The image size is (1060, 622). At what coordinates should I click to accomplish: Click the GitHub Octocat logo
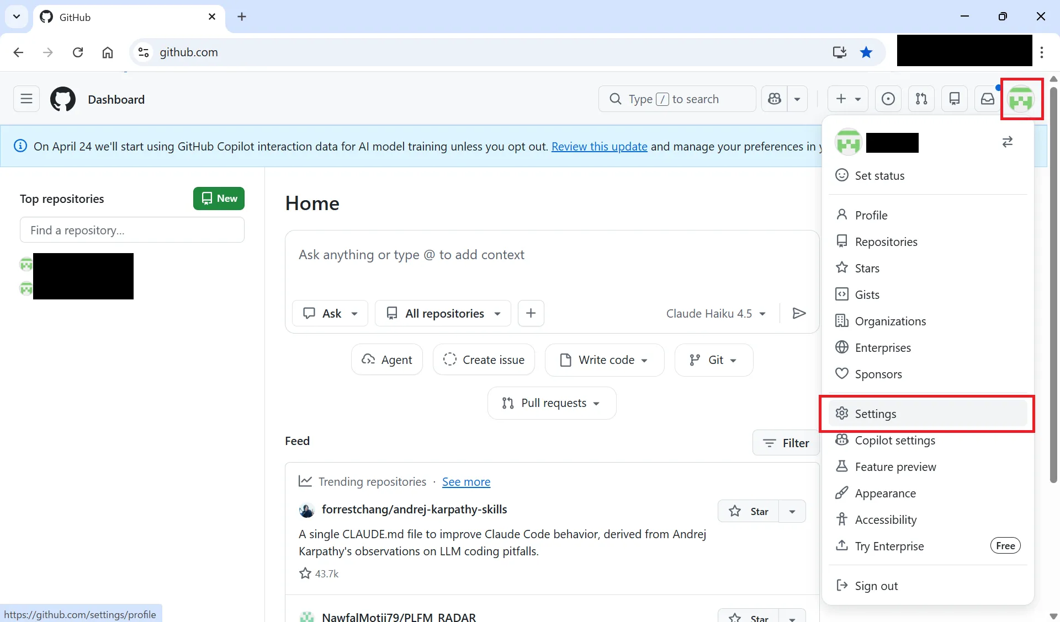click(63, 99)
